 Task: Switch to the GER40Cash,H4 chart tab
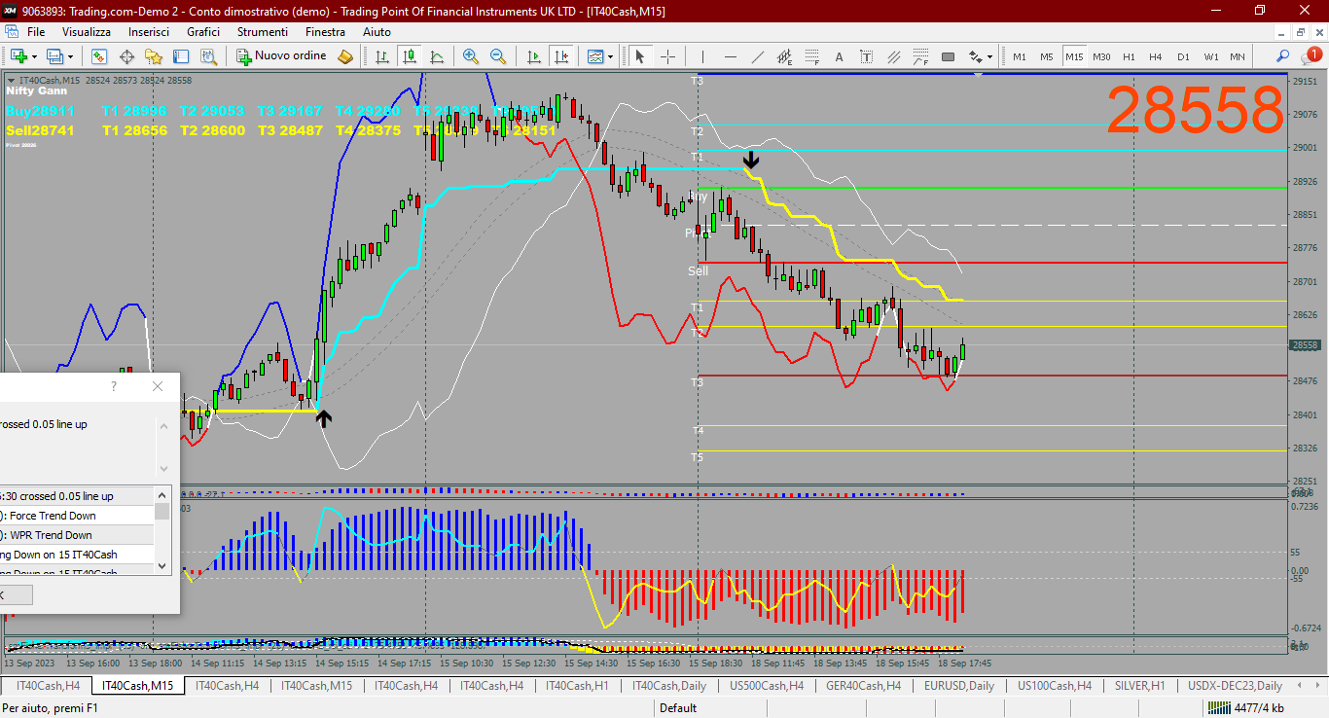[x=863, y=686]
